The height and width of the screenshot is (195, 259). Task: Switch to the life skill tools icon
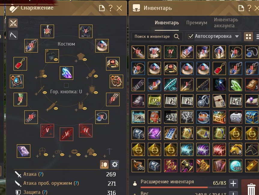pyautogui.click(x=13, y=35)
